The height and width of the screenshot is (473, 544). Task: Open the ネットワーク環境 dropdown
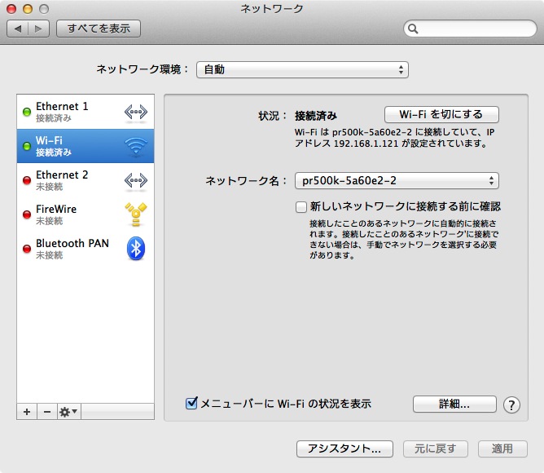[x=302, y=70]
